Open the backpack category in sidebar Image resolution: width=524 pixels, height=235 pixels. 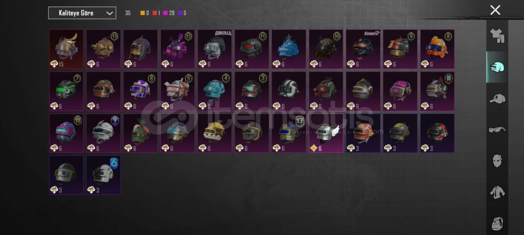pos(497,224)
